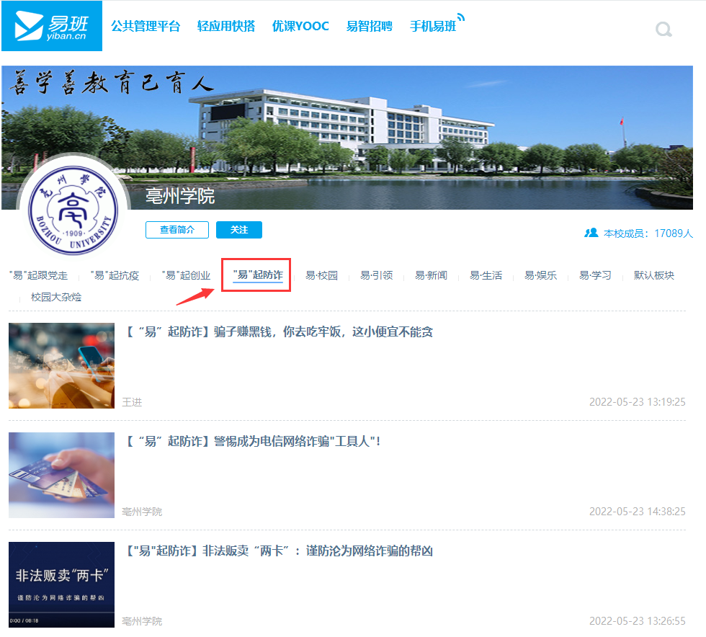The image size is (706, 637).
Task: Open 轻应用快搭 navigation item
Action: point(226,26)
